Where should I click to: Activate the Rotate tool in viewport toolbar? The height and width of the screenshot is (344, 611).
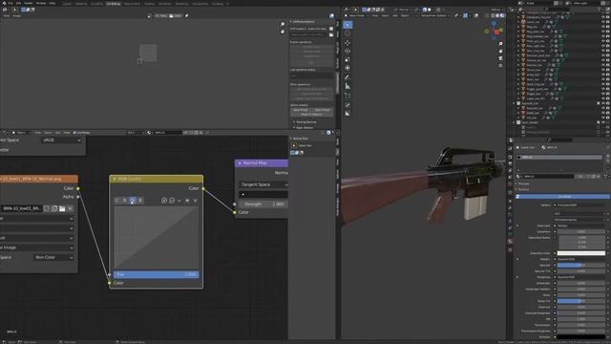pyautogui.click(x=348, y=51)
